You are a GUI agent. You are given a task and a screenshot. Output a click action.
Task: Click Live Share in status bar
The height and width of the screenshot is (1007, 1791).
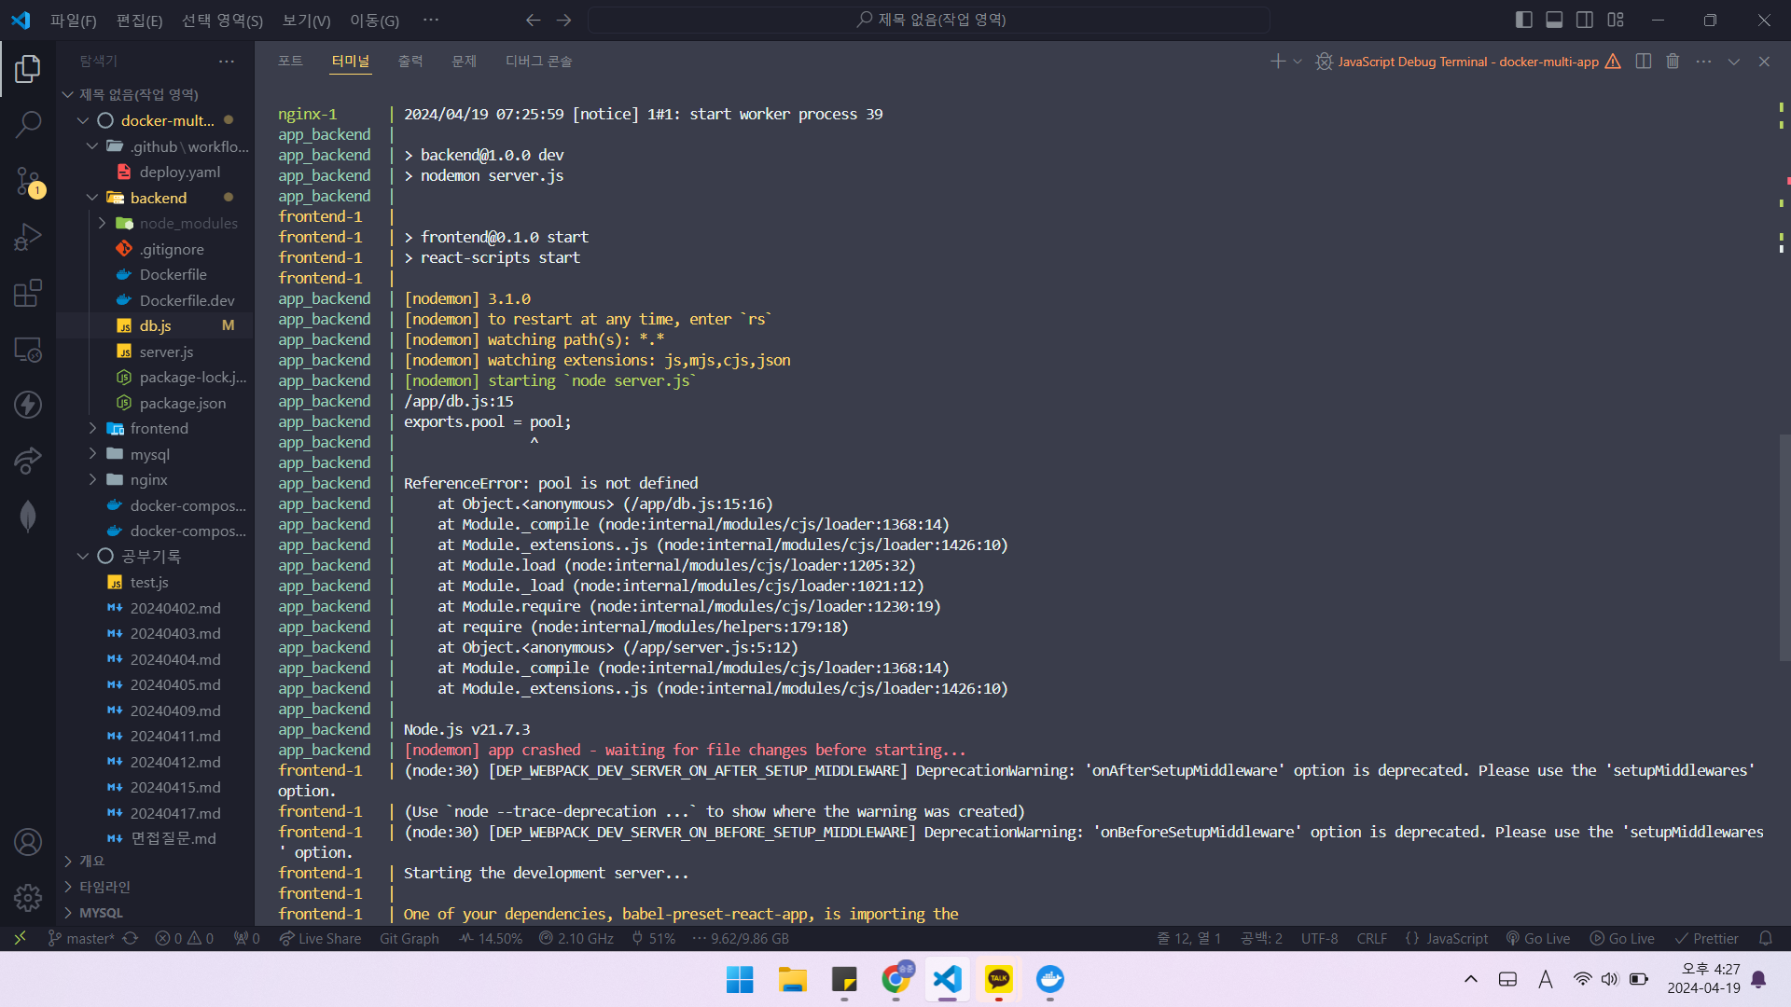[x=320, y=938]
